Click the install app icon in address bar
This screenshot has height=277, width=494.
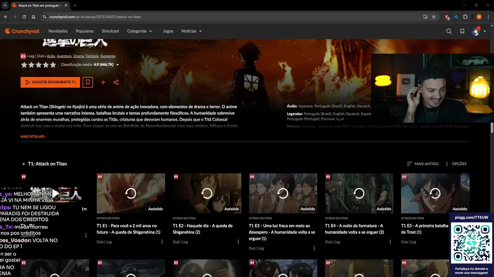point(425,17)
